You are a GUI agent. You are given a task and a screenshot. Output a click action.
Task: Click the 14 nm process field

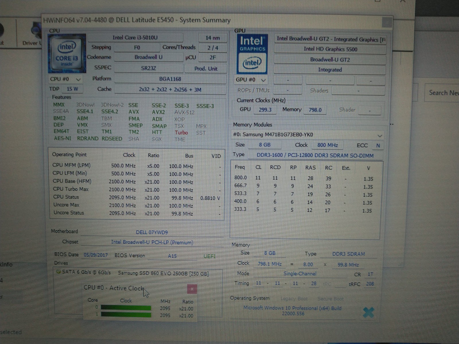pyautogui.click(x=213, y=38)
